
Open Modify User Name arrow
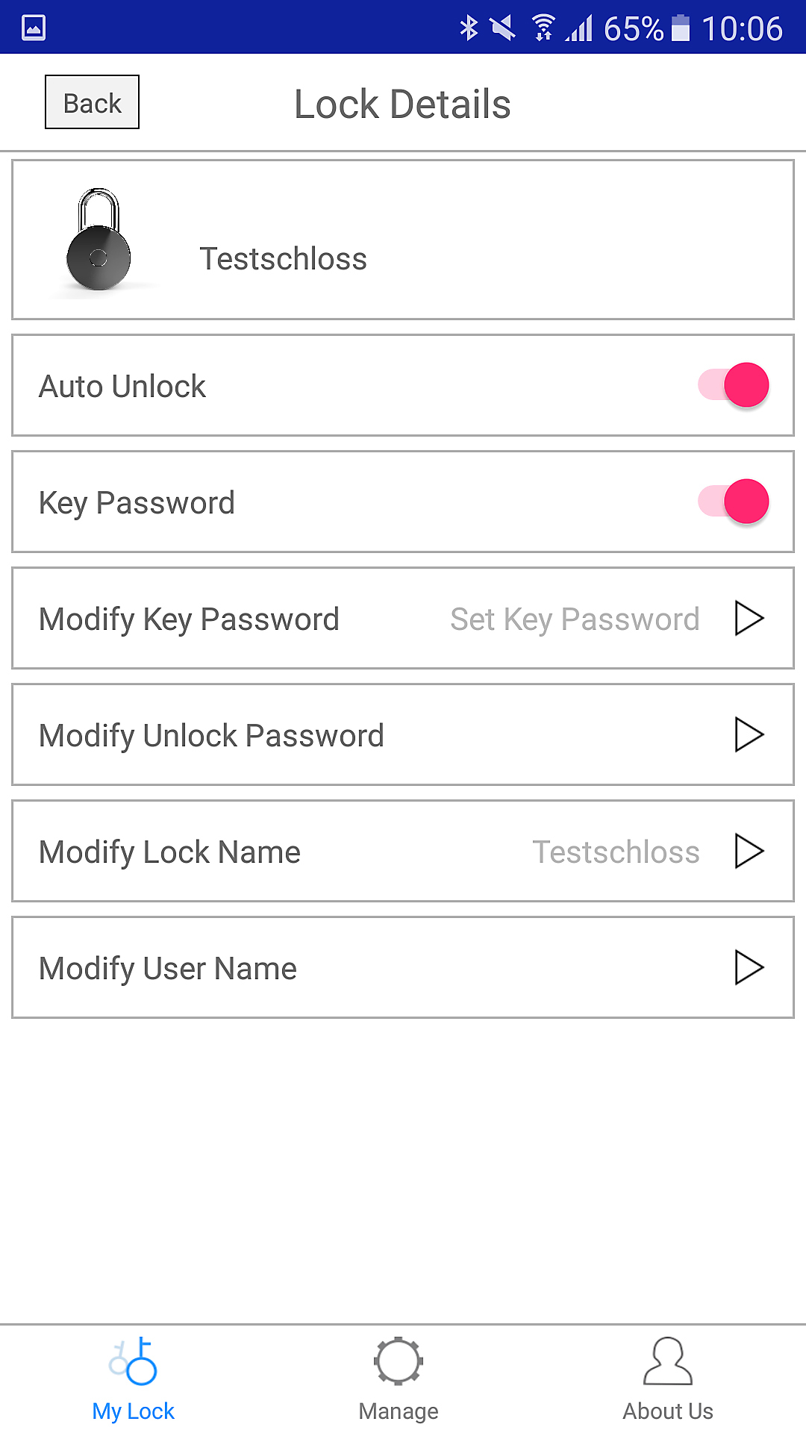point(749,967)
